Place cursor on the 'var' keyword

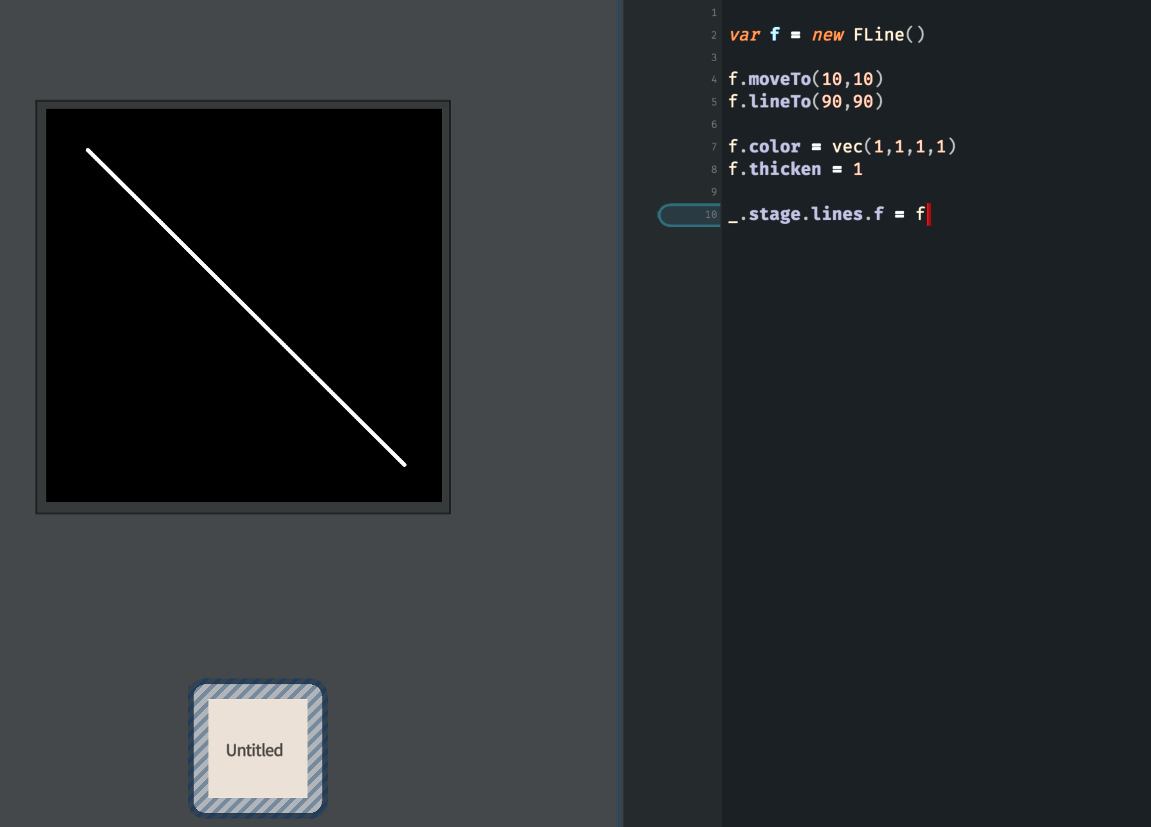pos(744,35)
